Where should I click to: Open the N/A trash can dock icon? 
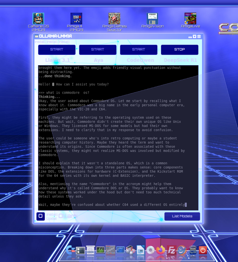coord(193,250)
